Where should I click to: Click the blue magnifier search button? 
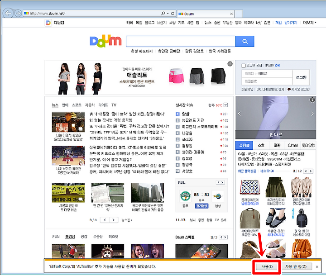pyautogui.click(x=244, y=41)
